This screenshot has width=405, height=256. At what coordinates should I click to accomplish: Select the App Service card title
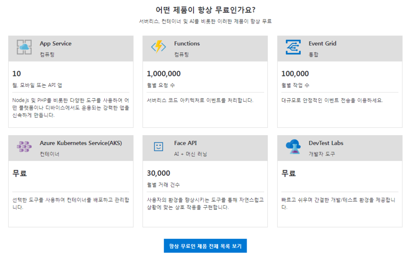click(55, 43)
